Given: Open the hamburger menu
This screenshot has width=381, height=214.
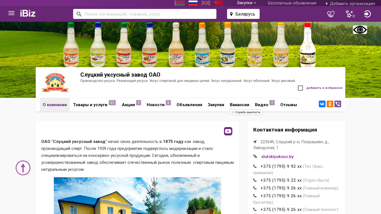Looking at the screenshot, I should pos(11,13).
